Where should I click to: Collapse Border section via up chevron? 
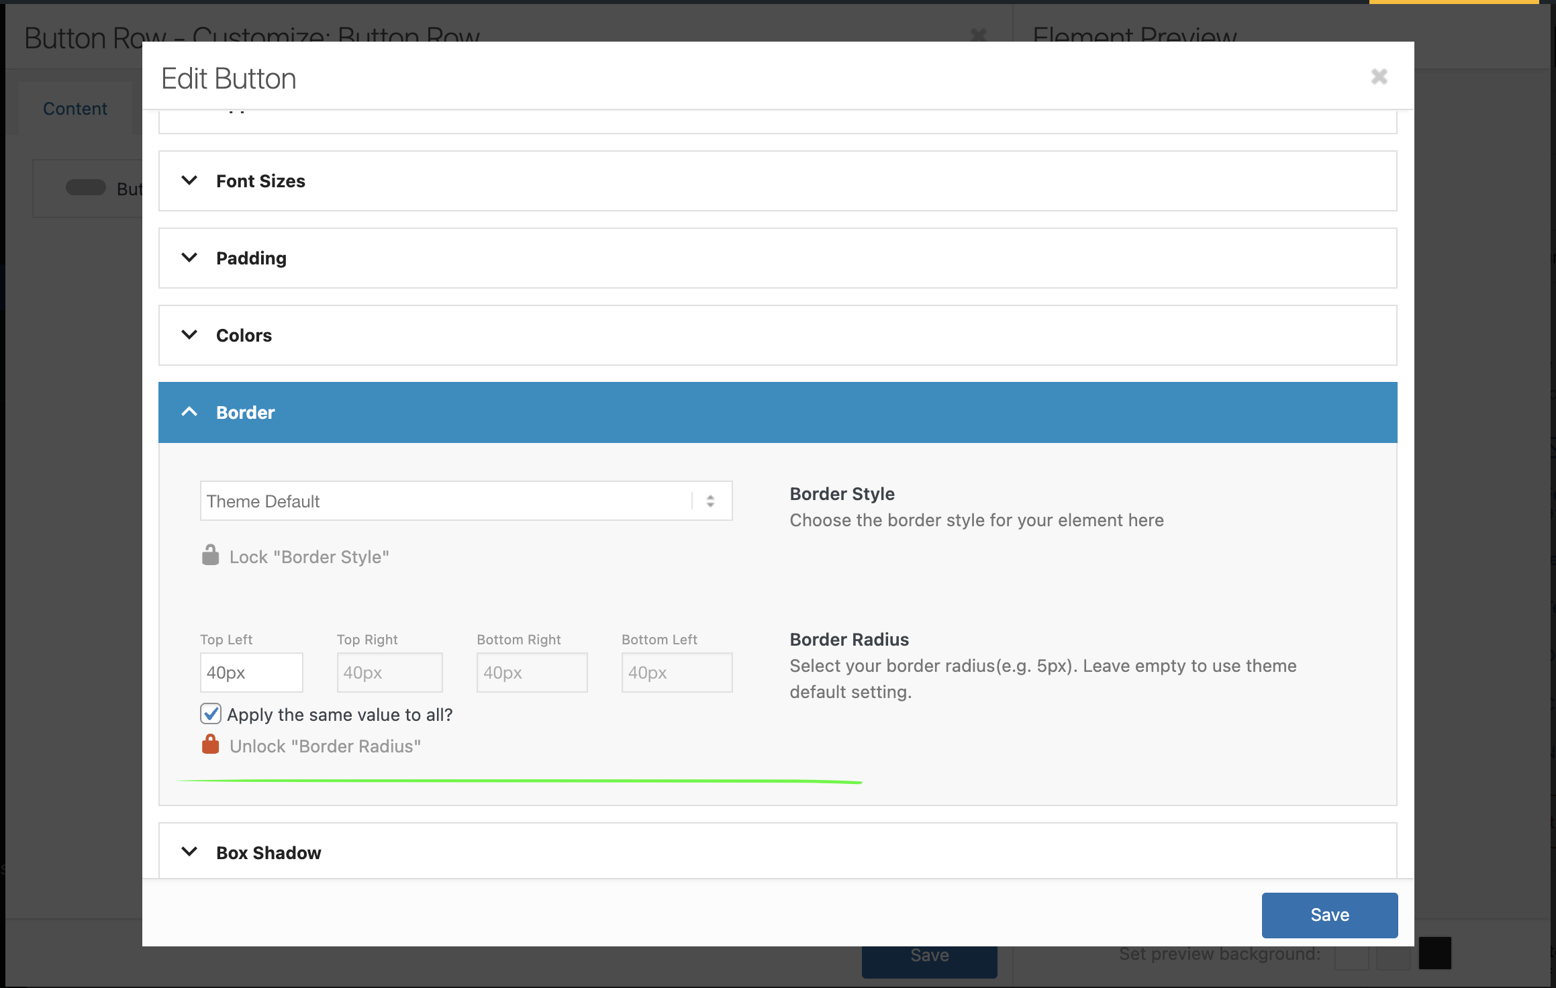coord(189,412)
